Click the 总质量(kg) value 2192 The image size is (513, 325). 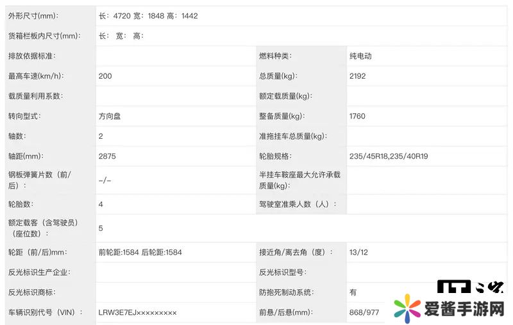point(357,76)
